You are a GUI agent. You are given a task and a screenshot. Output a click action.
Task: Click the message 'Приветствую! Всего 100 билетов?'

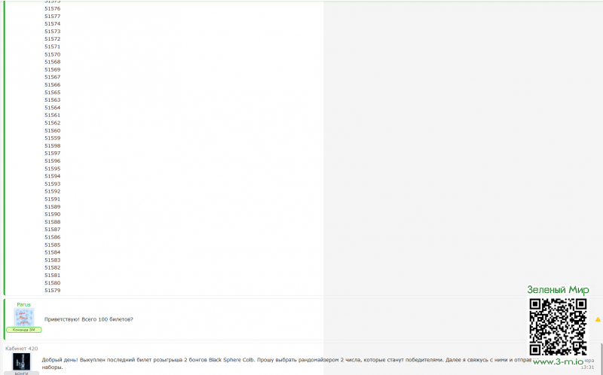88,319
